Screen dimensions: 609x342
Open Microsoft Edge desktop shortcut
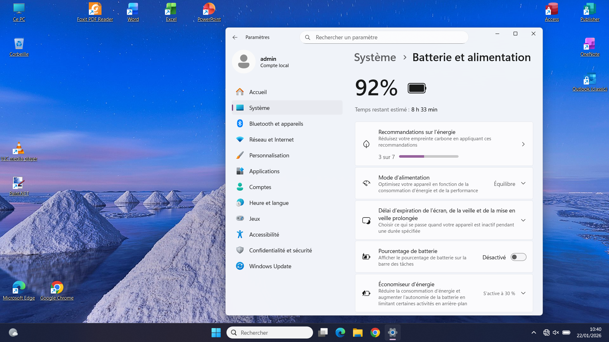point(19,291)
